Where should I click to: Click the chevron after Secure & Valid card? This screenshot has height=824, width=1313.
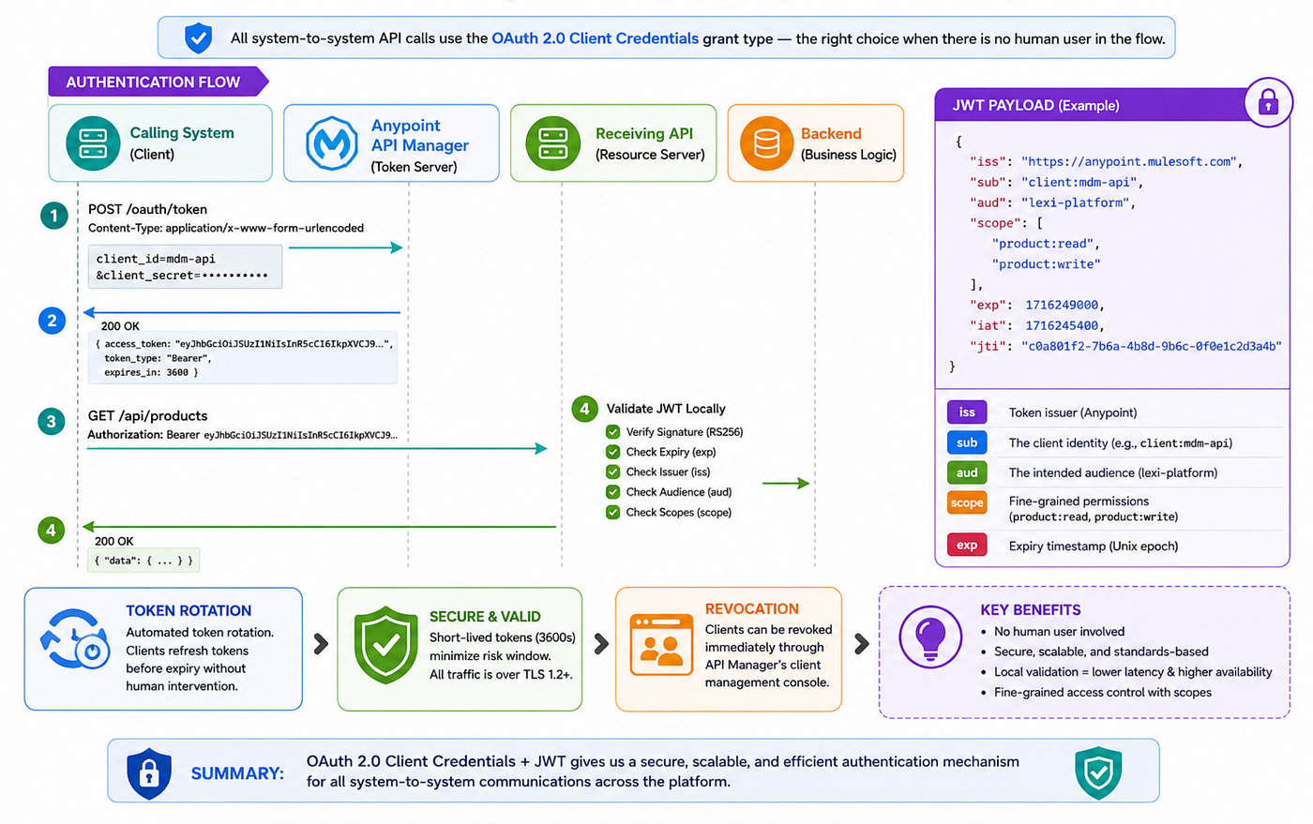[x=601, y=644]
